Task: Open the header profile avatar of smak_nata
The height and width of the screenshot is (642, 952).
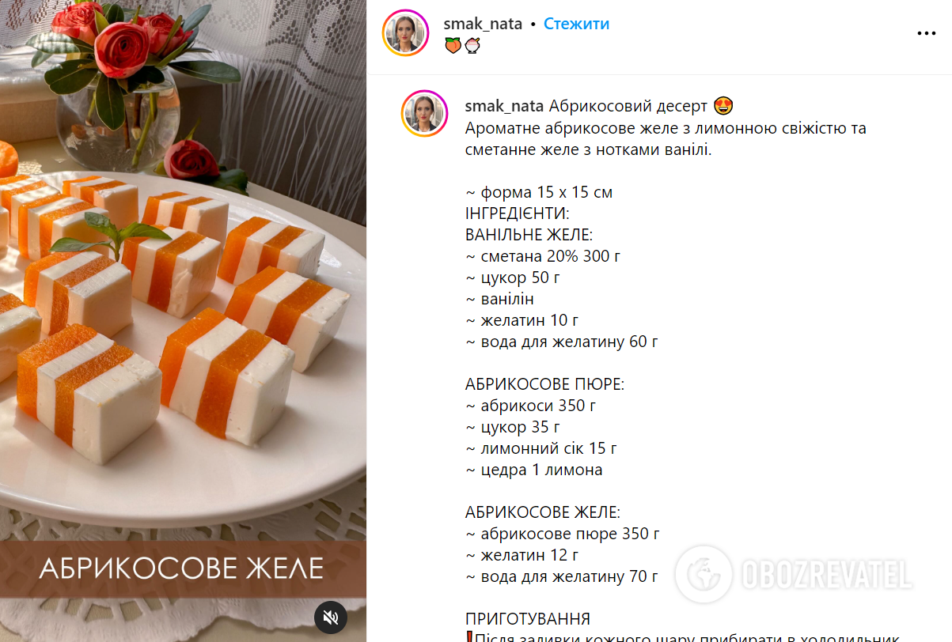Action: coord(405,33)
